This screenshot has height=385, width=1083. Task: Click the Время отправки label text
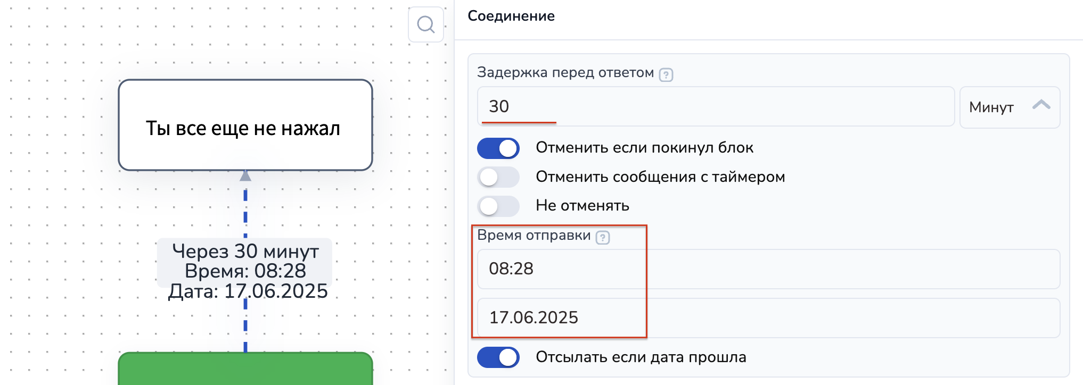(x=534, y=236)
